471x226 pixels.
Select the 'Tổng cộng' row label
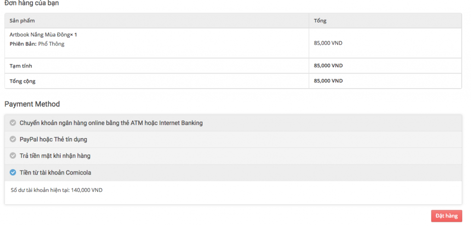pyautogui.click(x=23, y=81)
